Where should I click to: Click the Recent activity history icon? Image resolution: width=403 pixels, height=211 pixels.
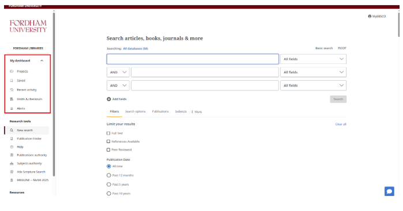(x=12, y=90)
